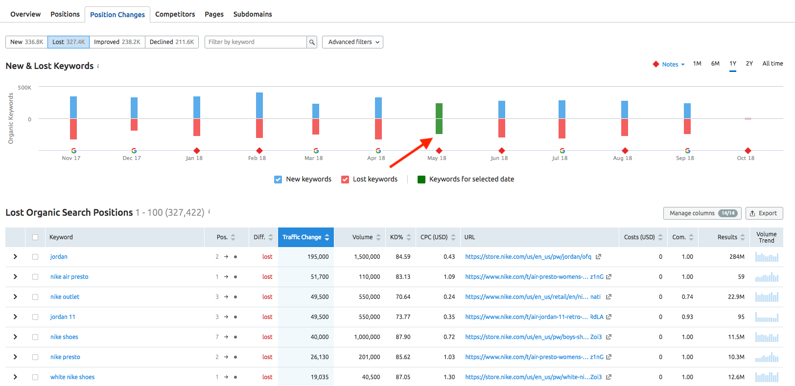The image size is (795, 386).
Task: Expand the jordan keyword row
Action: 15,257
